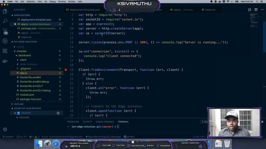Image resolution: width=266 pixels, height=149 pixels.
Task: Open the editor More Actions ellipsis
Action: point(262,10)
